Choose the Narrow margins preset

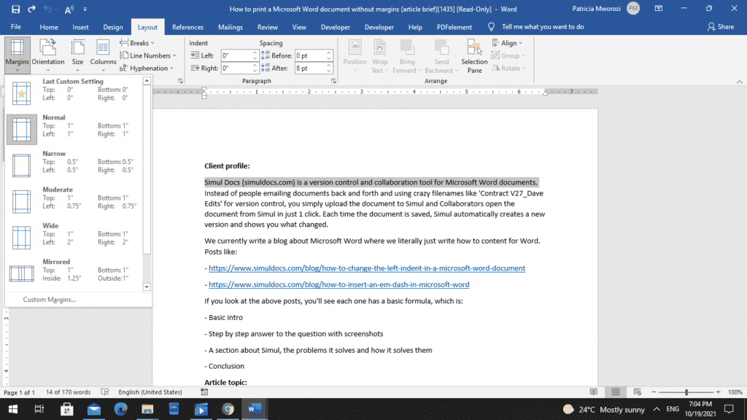74,166
